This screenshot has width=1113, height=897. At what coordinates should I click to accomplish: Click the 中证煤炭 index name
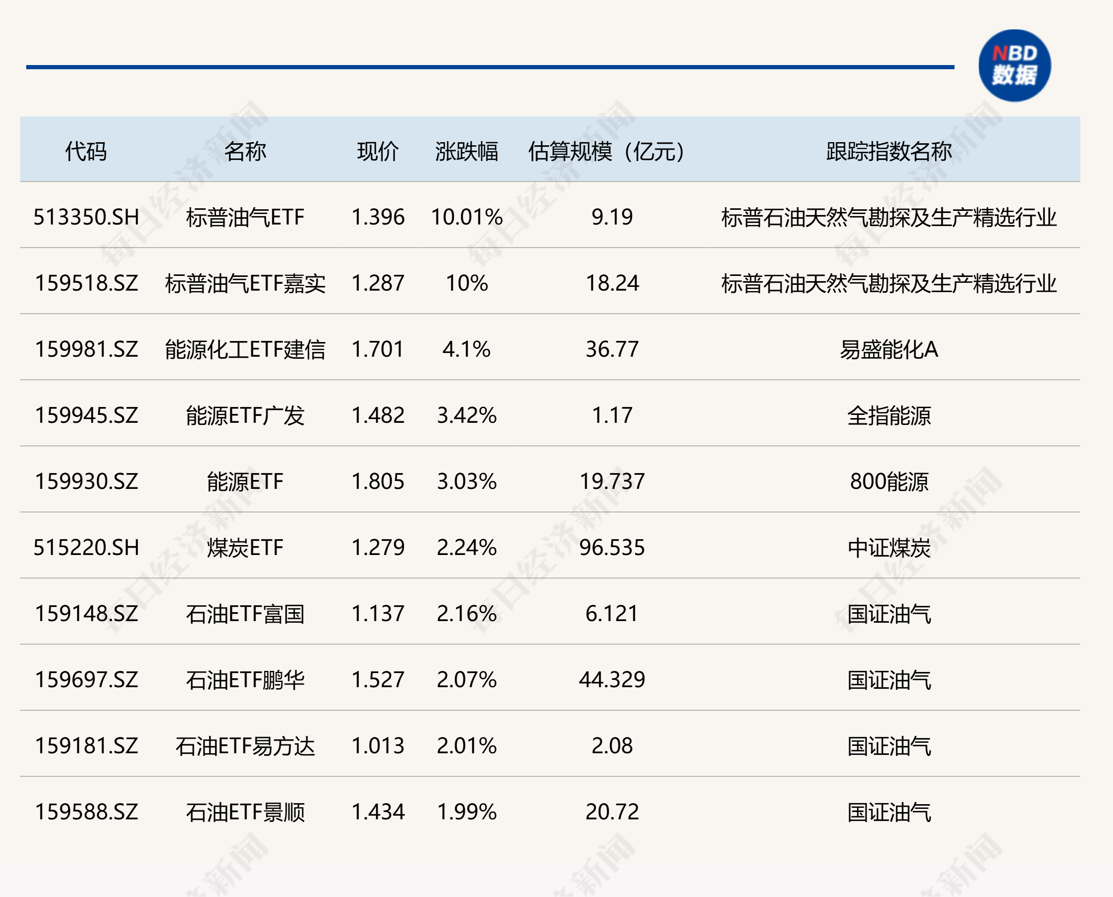(x=889, y=548)
